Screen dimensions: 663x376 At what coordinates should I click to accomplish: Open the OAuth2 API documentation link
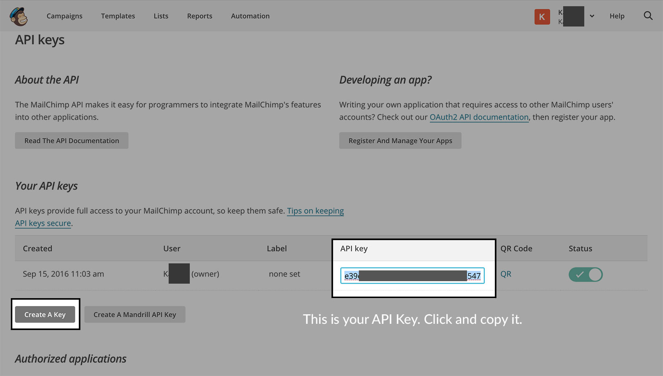479,117
